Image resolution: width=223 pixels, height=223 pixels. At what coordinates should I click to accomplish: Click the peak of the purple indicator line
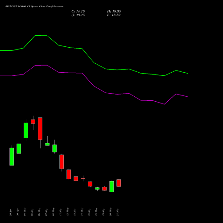(41, 65)
